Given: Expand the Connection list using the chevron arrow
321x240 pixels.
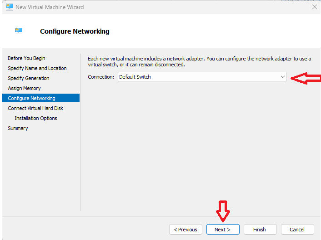Looking at the screenshot, I should [282, 77].
